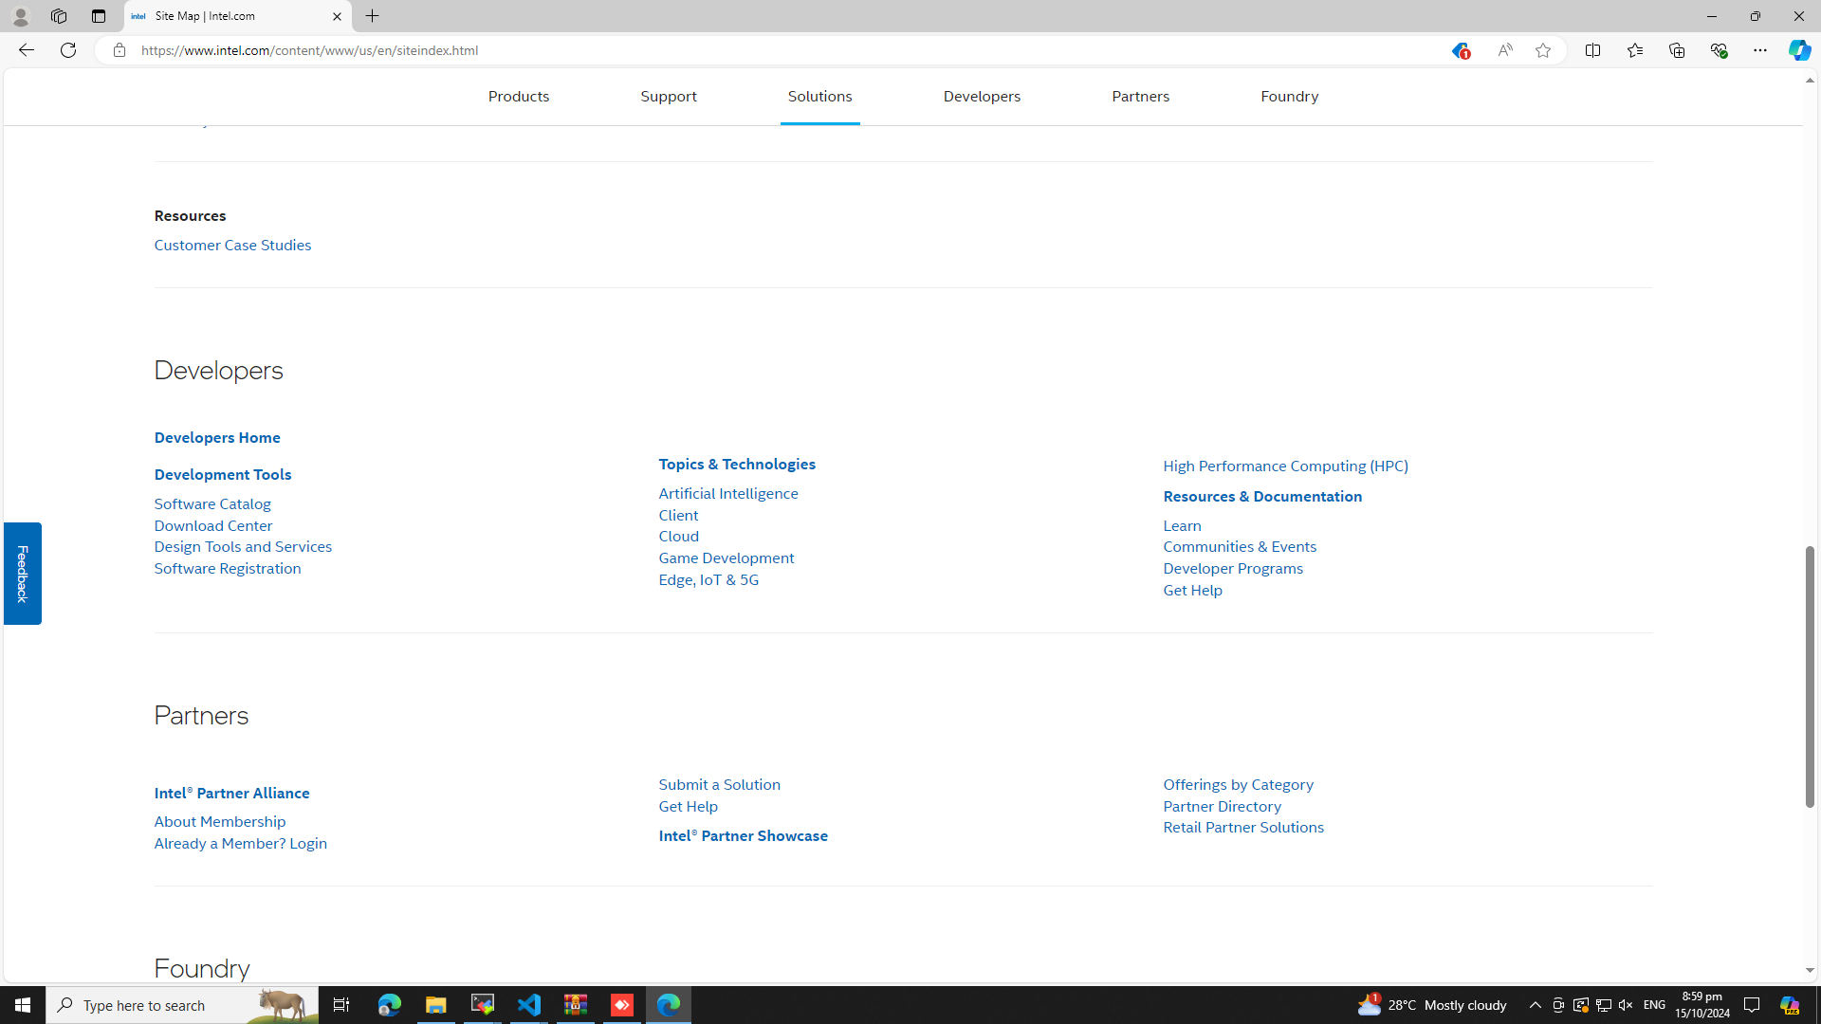The height and width of the screenshot is (1024, 1821).
Task: Open the Customer Case Studies link
Action: tap(232, 245)
